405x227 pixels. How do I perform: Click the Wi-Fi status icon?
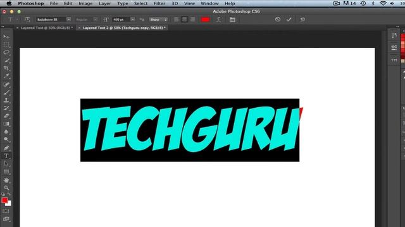coord(383,3)
